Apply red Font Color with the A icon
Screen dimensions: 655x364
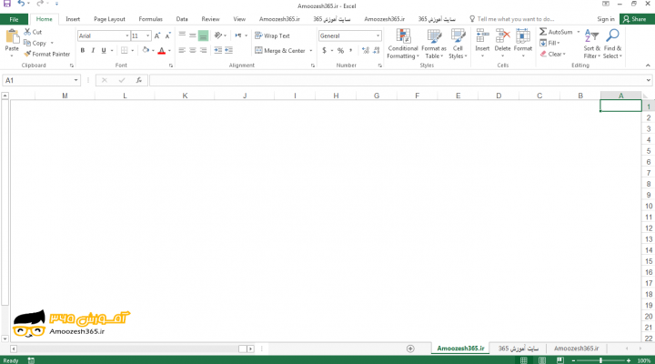[162, 51]
